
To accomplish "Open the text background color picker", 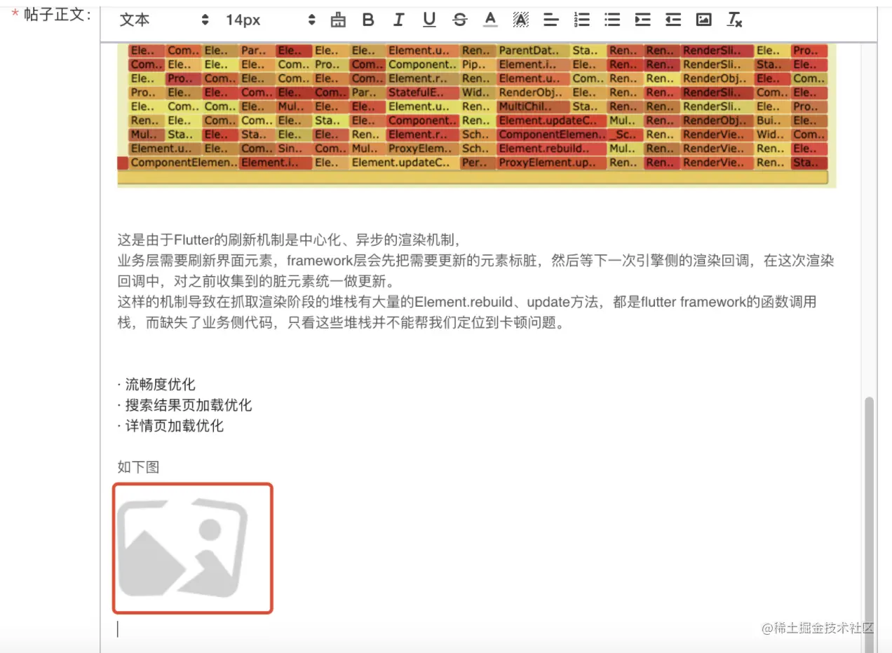I will [x=520, y=20].
